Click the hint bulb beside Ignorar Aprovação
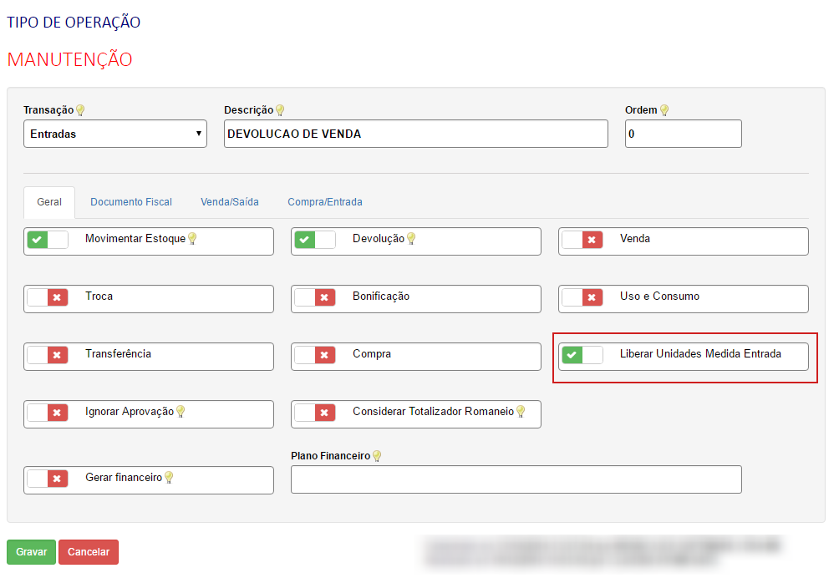Screen dimensions: 839x583 click(180, 412)
